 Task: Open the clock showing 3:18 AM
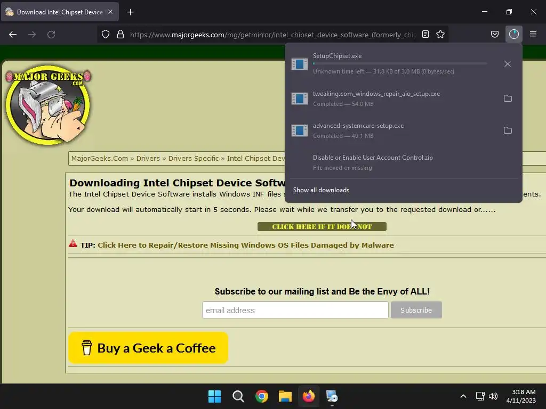[x=521, y=396]
